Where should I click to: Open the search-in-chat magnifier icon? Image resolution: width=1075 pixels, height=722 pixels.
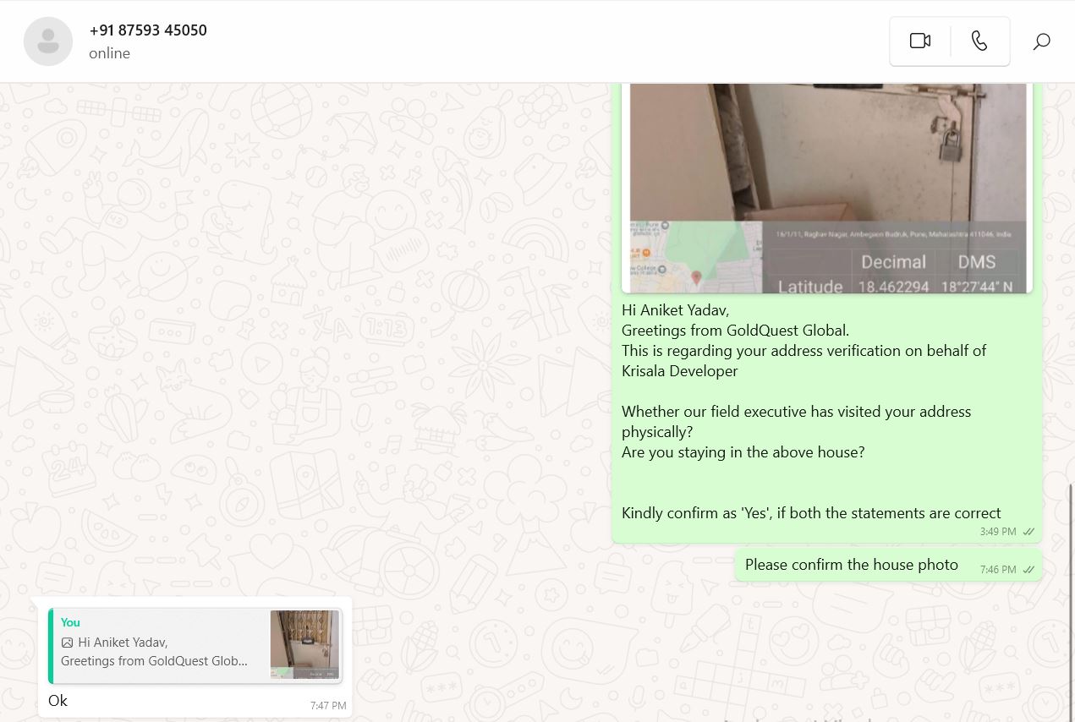pyautogui.click(x=1042, y=41)
